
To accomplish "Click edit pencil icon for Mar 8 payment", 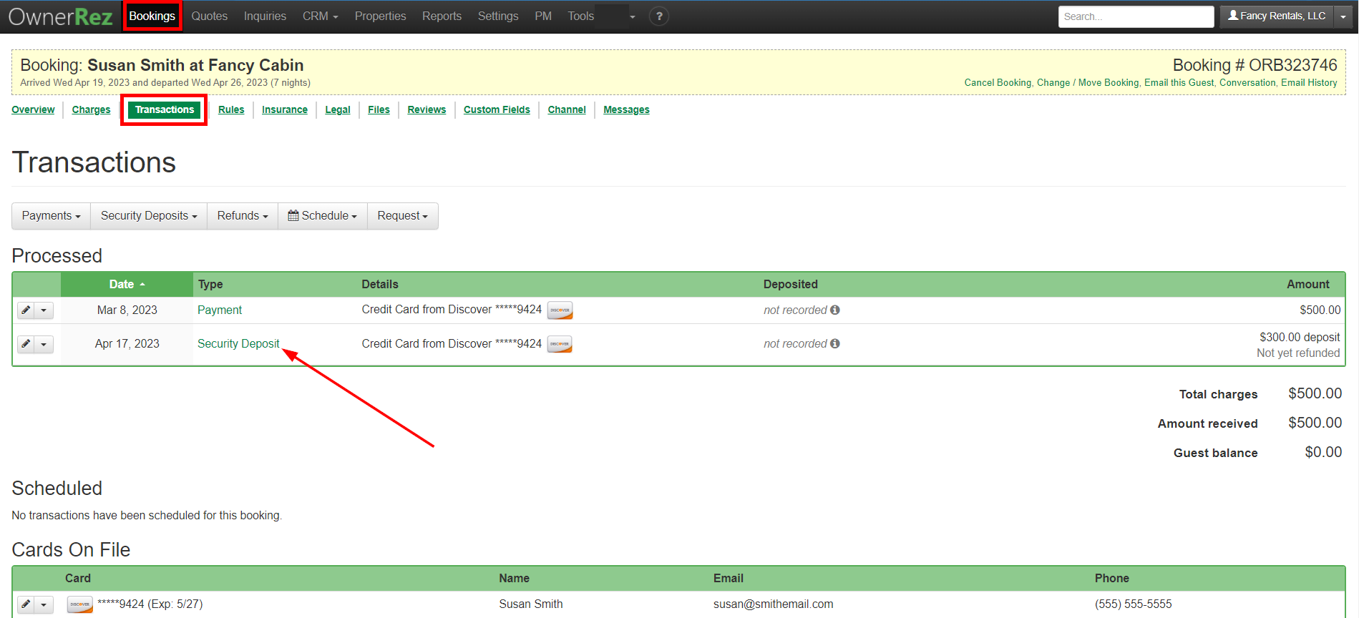I will [x=26, y=310].
